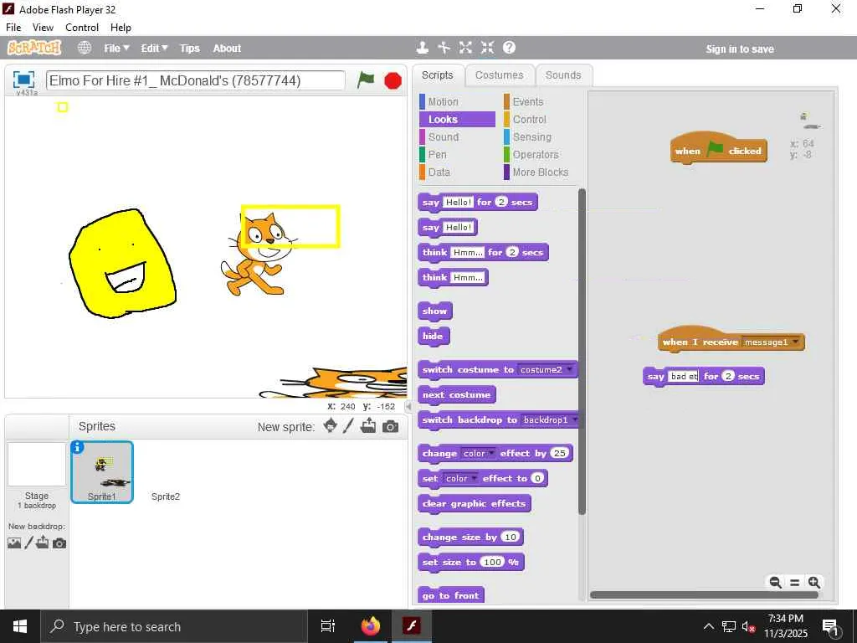Open Firefox from the taskbar
857x643 pixels.
(371, 626)
